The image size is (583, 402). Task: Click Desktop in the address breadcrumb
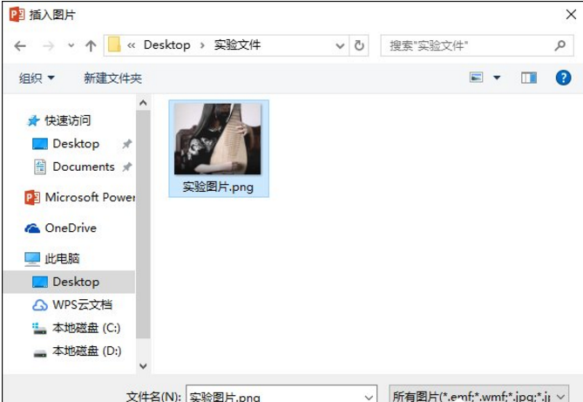(167, 45)
